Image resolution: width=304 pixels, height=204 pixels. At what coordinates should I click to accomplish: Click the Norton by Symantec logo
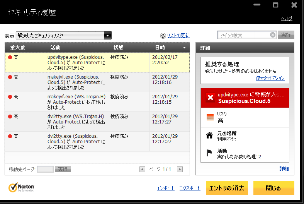pyautogui.click(x=21, y=187)
